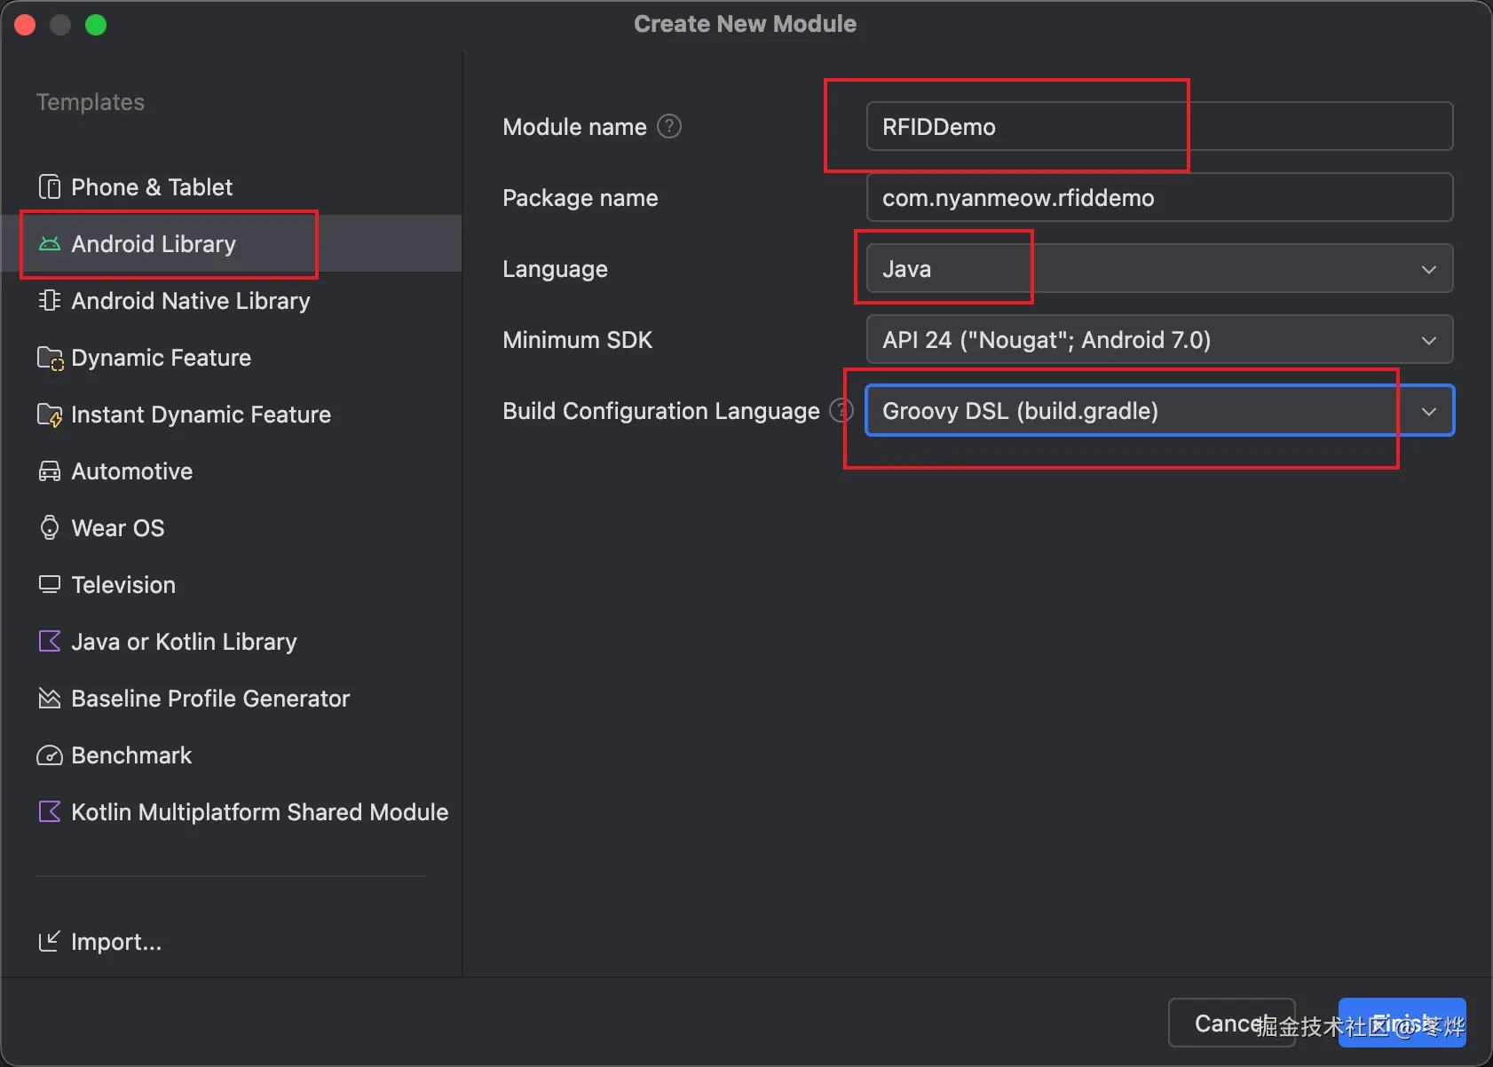Viewport: 1493px width, 1067px height.
Task: Open Module name help question mark
Action: click(669, 127)
